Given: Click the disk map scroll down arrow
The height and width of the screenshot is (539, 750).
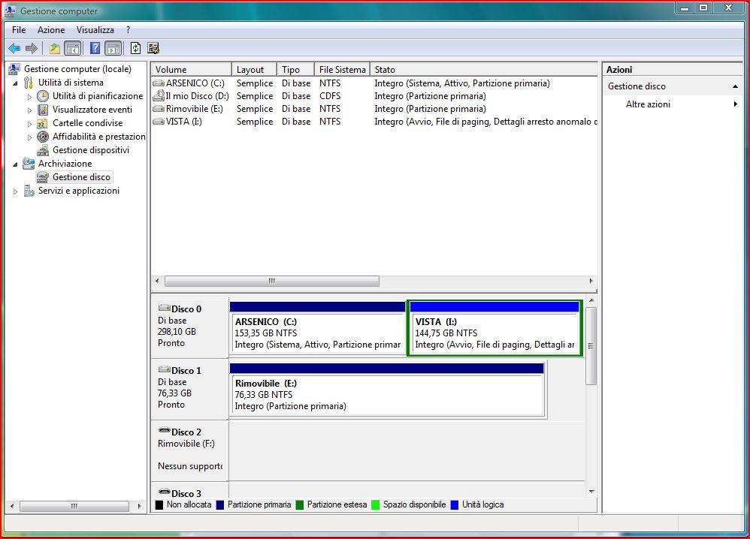Looking at the screenshot, I should 591,492.
